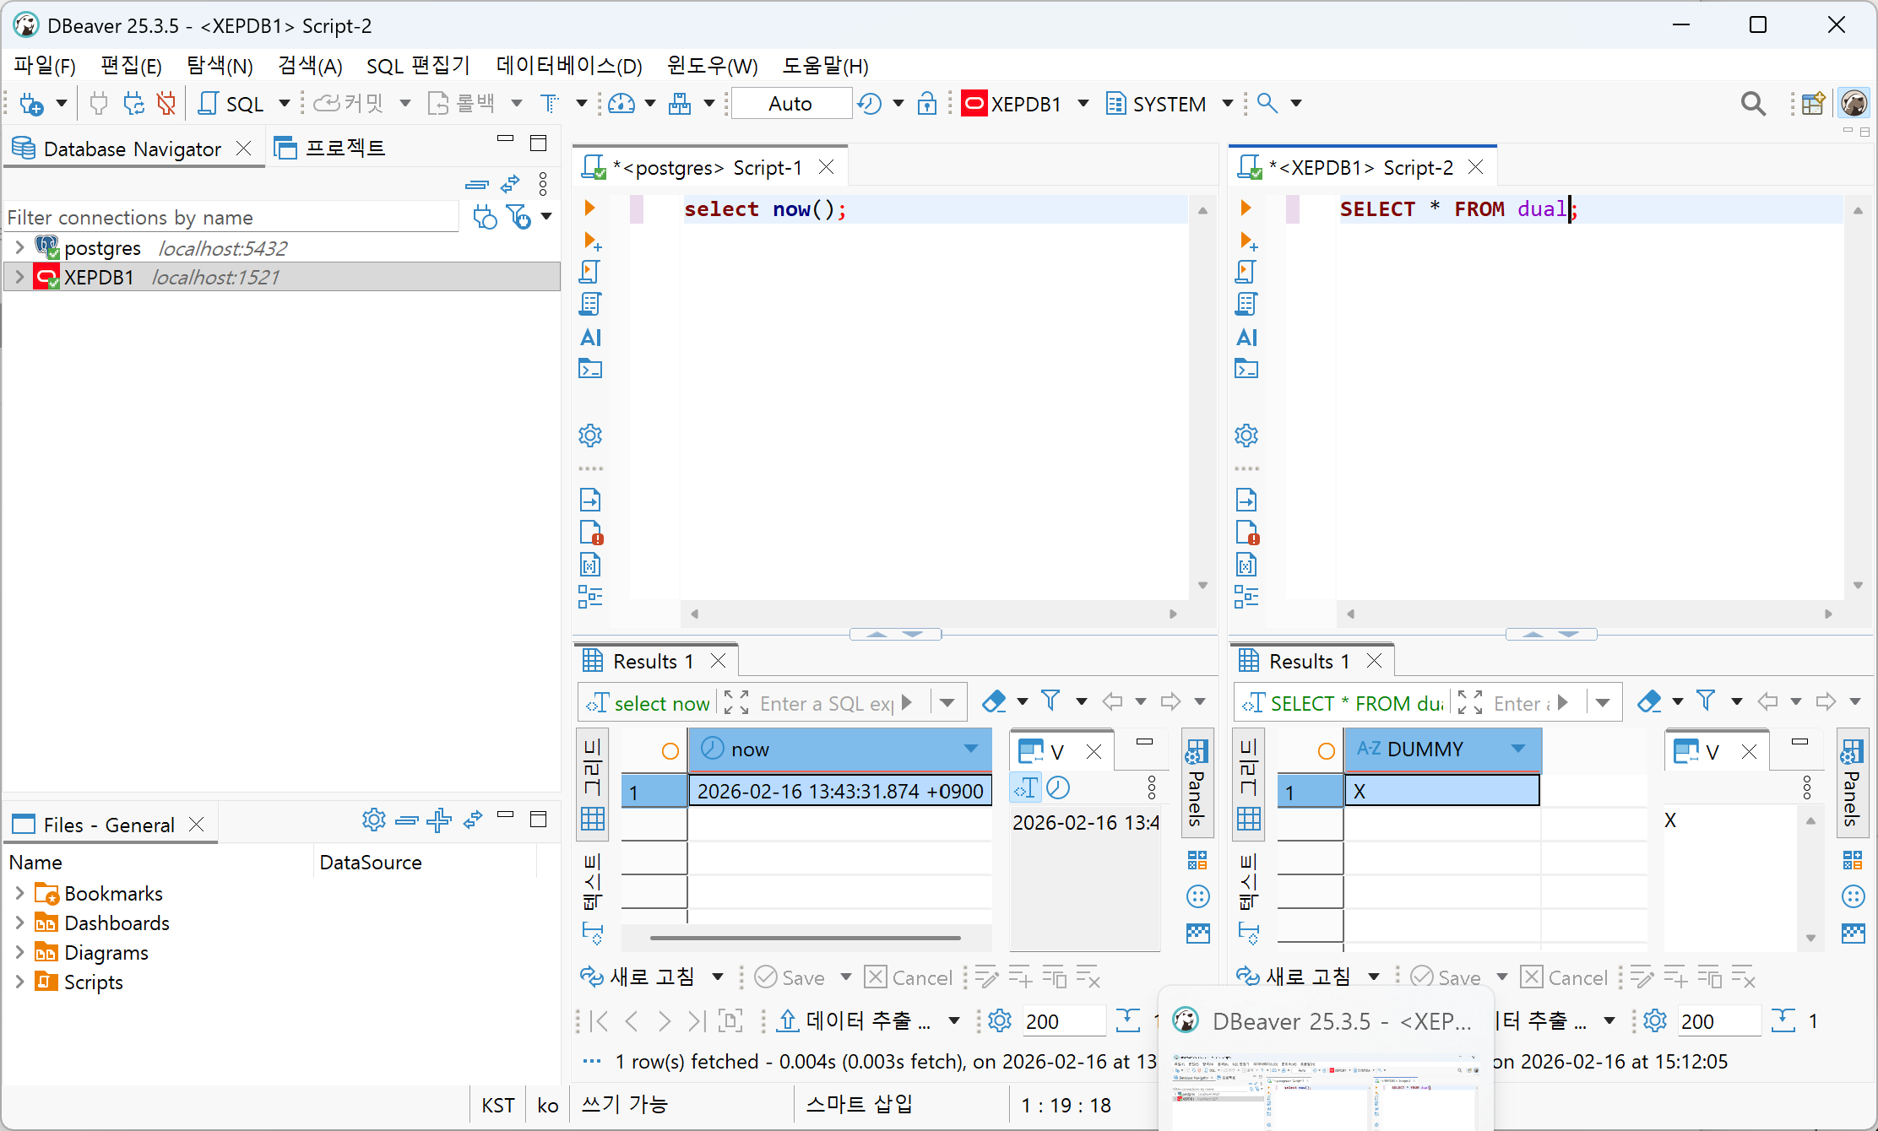The width and height of the screenshot is (1878, 1131).
Task: Expand the Scripts folder
Action: pyautogui.click(x=19, y=982)
